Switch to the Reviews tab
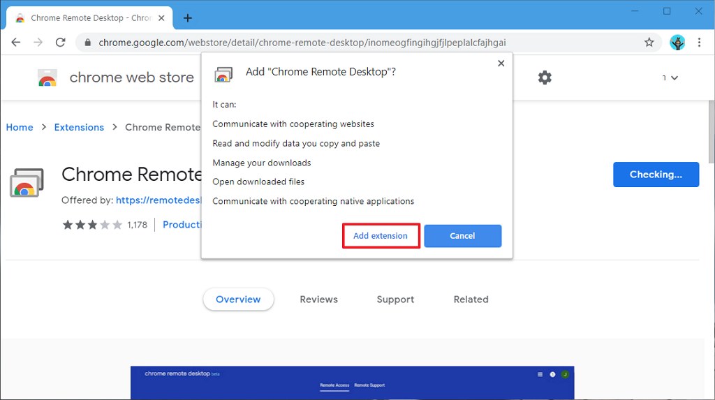The height and width of the screenshot is (400, 715). pyautogui.click(x=318, y=299)
